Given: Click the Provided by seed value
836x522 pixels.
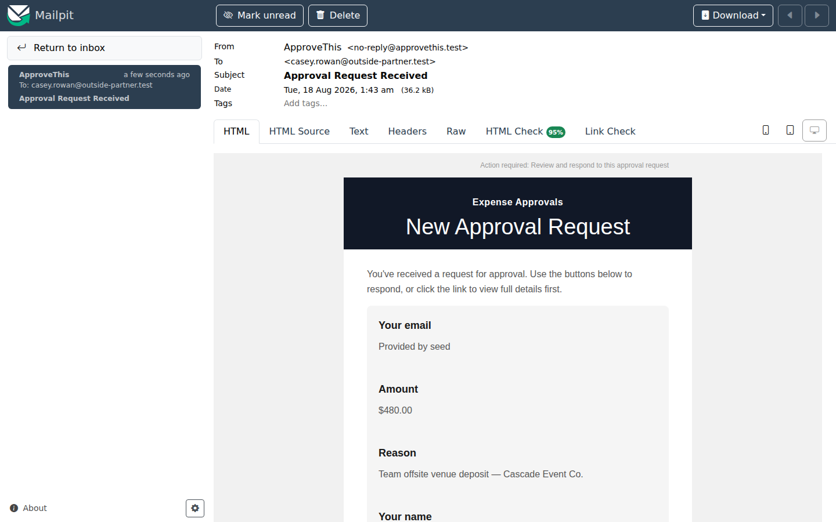Looking at the screenshot, I should click(415, 346).
